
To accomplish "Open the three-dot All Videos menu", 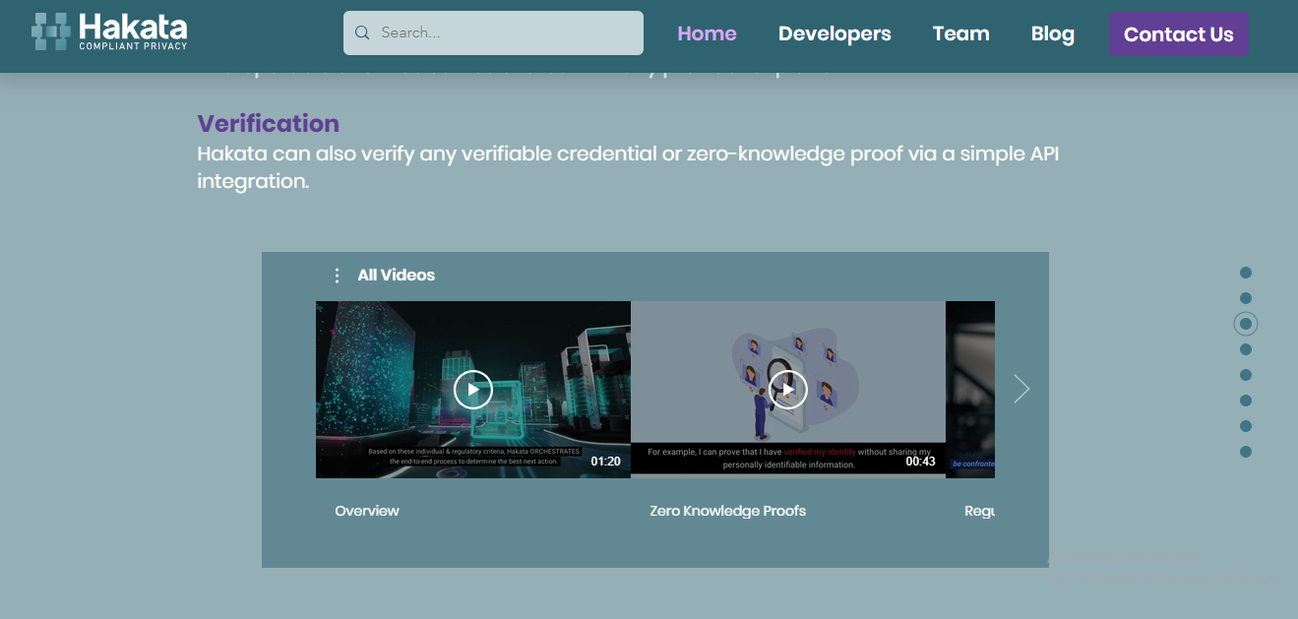I will [x=337, y=276].
